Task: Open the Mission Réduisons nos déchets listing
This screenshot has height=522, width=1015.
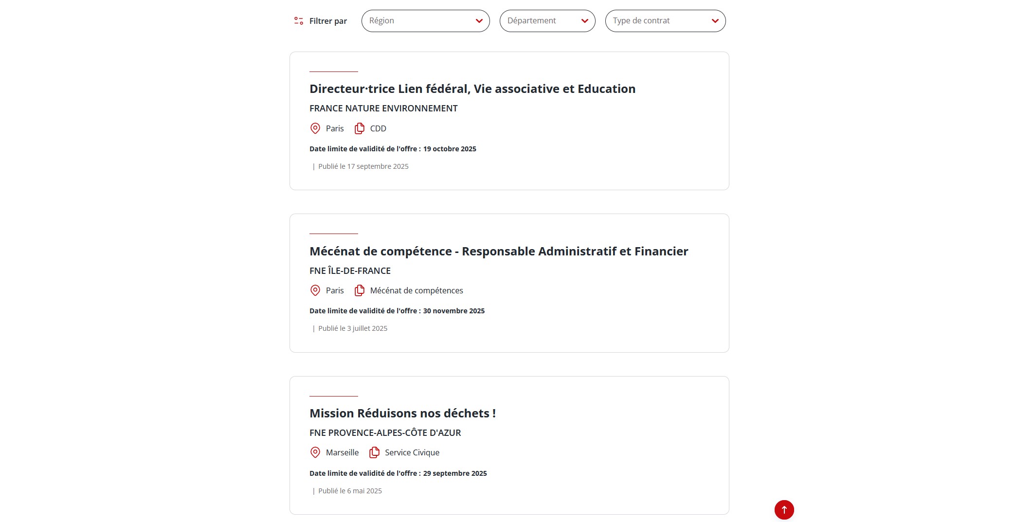Action: point(402,413)
